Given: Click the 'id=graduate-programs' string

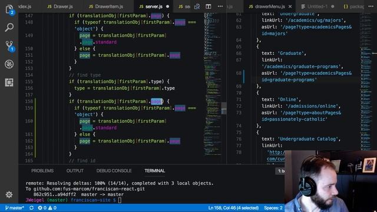Looking at the screenshot, I should [289, 79].
